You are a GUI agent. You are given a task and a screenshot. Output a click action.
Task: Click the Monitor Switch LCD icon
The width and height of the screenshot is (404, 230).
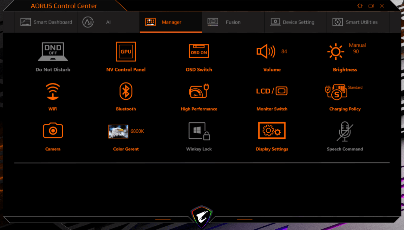[272, 91]
